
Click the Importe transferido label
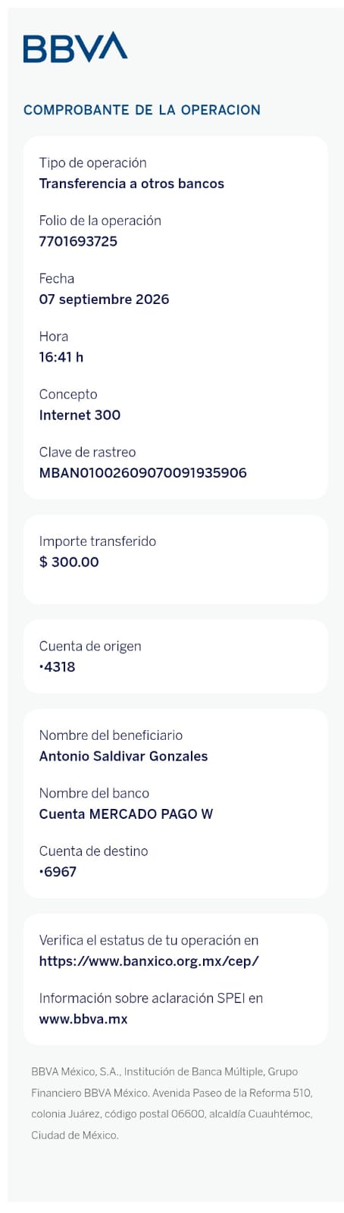point(98,541)
